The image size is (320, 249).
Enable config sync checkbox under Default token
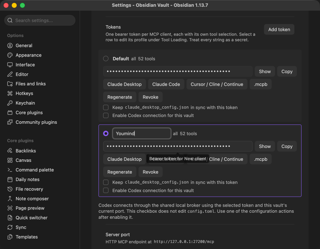click(106, 107)
